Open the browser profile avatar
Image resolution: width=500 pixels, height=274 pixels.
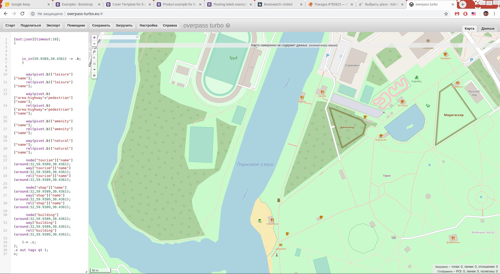point(486,14)
